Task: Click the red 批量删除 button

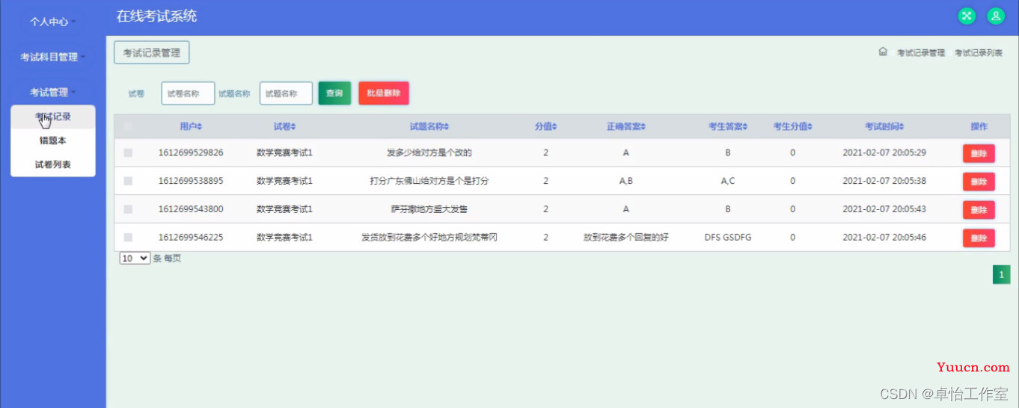Action: click(384, 93)
